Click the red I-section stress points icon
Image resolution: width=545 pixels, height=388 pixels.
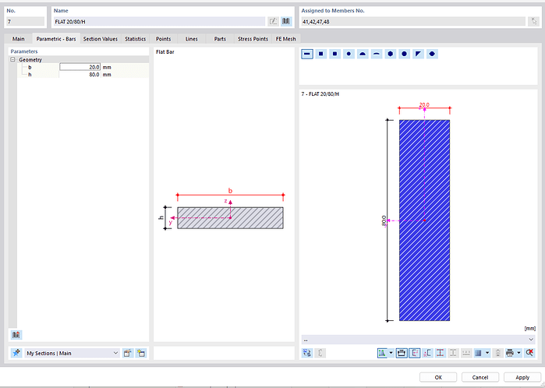(440, 353)
